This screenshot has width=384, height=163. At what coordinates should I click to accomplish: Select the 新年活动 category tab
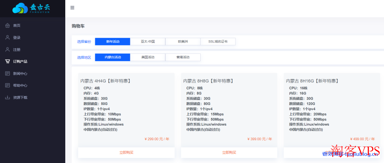tap(112, 41)
